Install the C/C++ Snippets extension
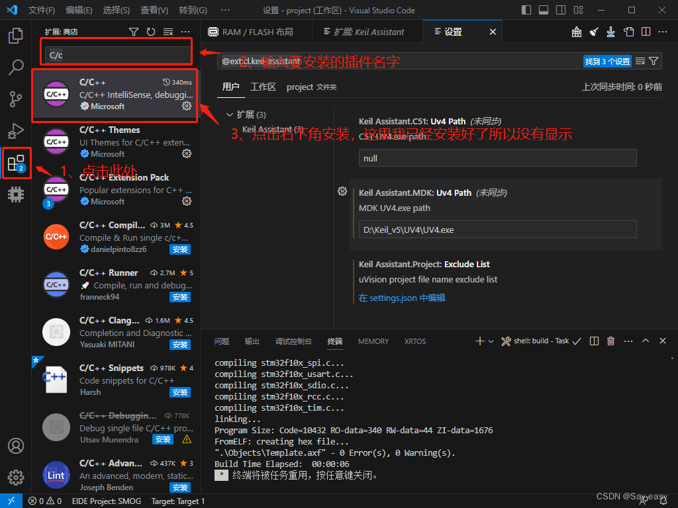This screenshot has height=508, width=678. tap(180, 392)
